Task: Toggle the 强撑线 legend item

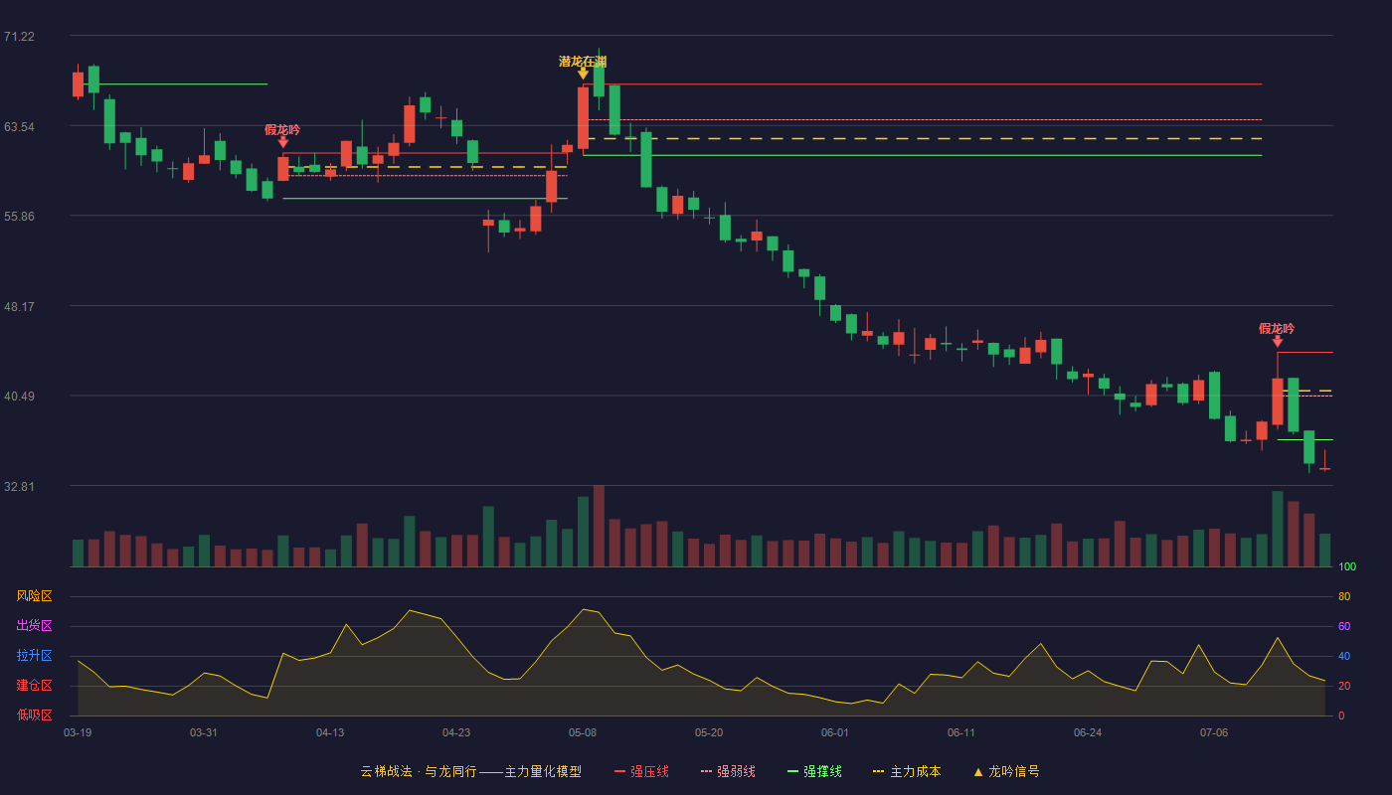Action: (x=814, y=771)
